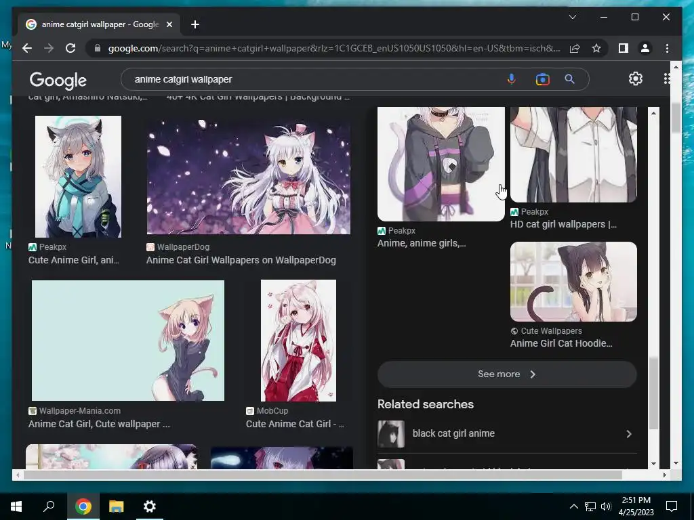Image resolution: width=694 pixels, height=520 pixels.
Task: Open the Cute Anime Girl Peakpx thumbnail
Action: [x=78, y=177]
